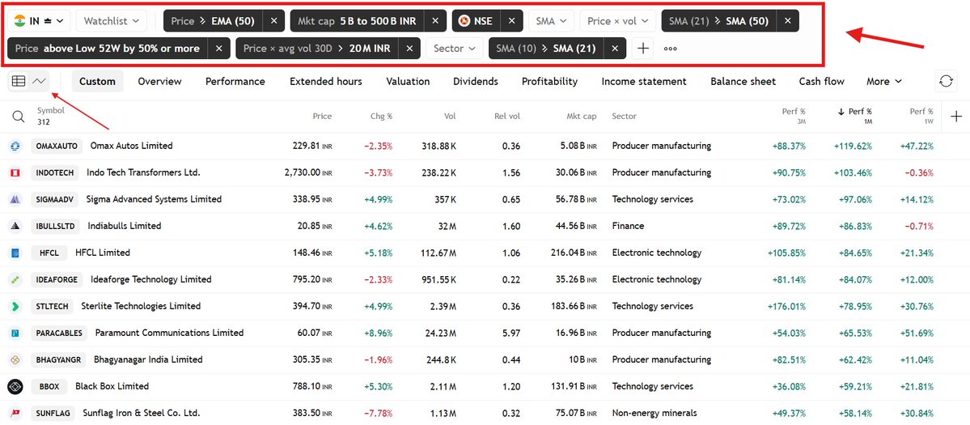970x425 pixels.
Task: Sort by Perf % 1M column header
Action: click(855, 117)
